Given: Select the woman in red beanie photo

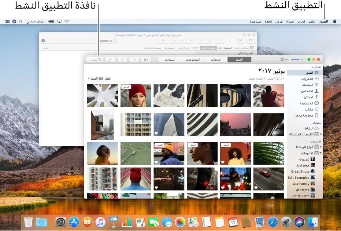Looking at the screenshot, I should click(136, 96).
